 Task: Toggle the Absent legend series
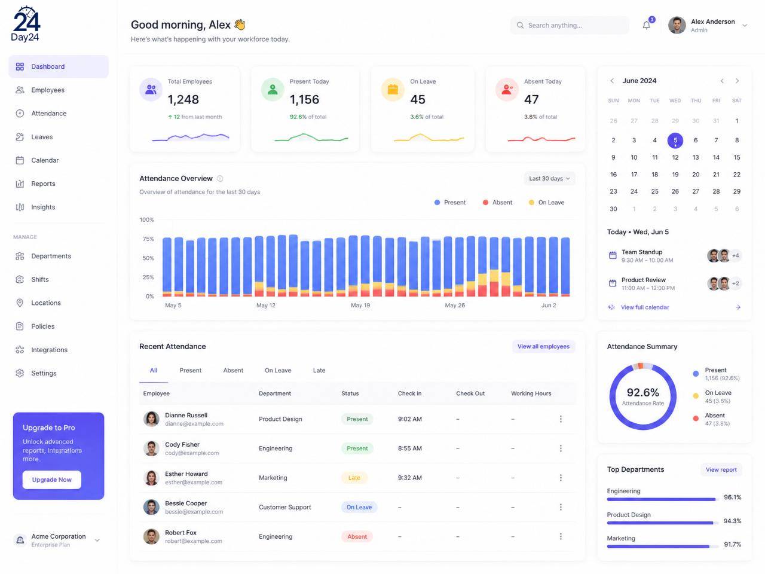497,203
